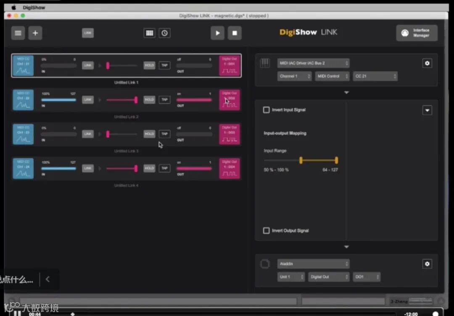Select the Untitled Link 3 label
The image size is (454, 316).
pyautogui.click(x=126, y=151)
